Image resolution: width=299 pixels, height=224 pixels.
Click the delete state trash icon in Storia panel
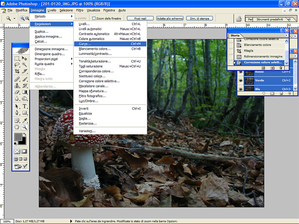click(x=281, y=68)
